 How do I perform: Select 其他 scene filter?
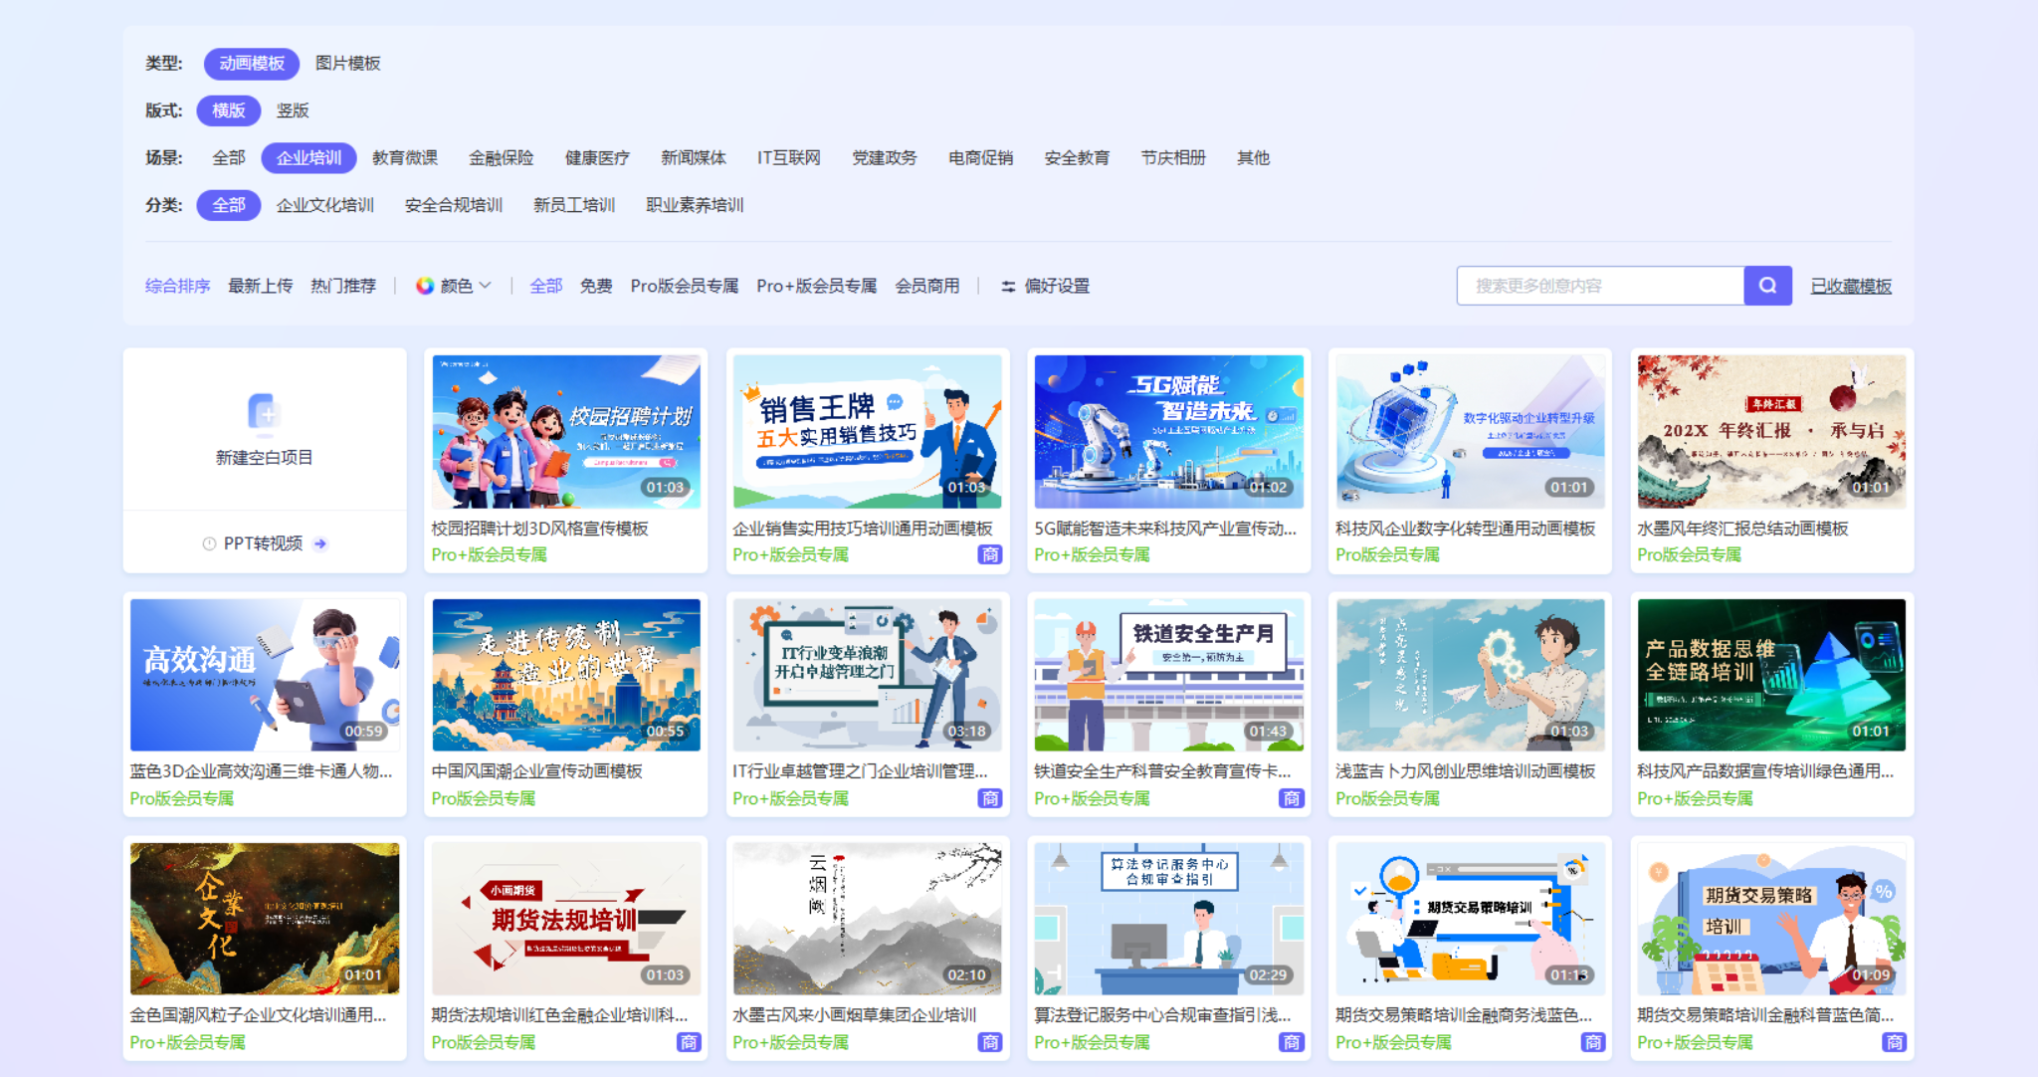(x=1254, y=158)
